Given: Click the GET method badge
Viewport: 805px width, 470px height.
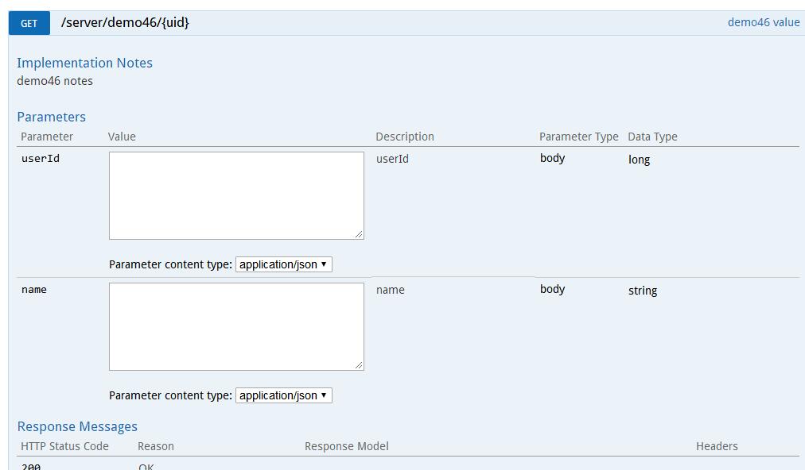Looking at the screenshot, I should (x=28, y=23).
